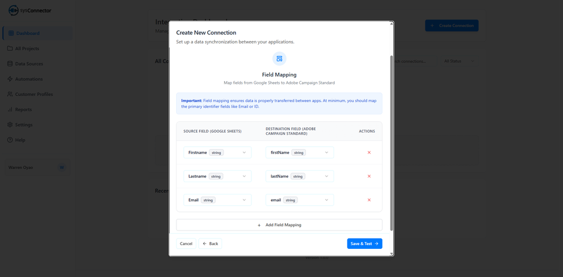The width and height of the screenshot is (563, 277).
Task: Open the email destination field dropdown
Action: tap(300, 200)
